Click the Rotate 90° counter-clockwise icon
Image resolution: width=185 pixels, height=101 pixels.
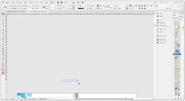[x=61, y=6]
